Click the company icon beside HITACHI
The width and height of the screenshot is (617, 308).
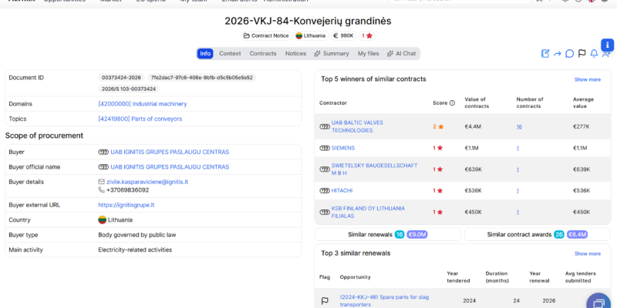coord(325,190)
